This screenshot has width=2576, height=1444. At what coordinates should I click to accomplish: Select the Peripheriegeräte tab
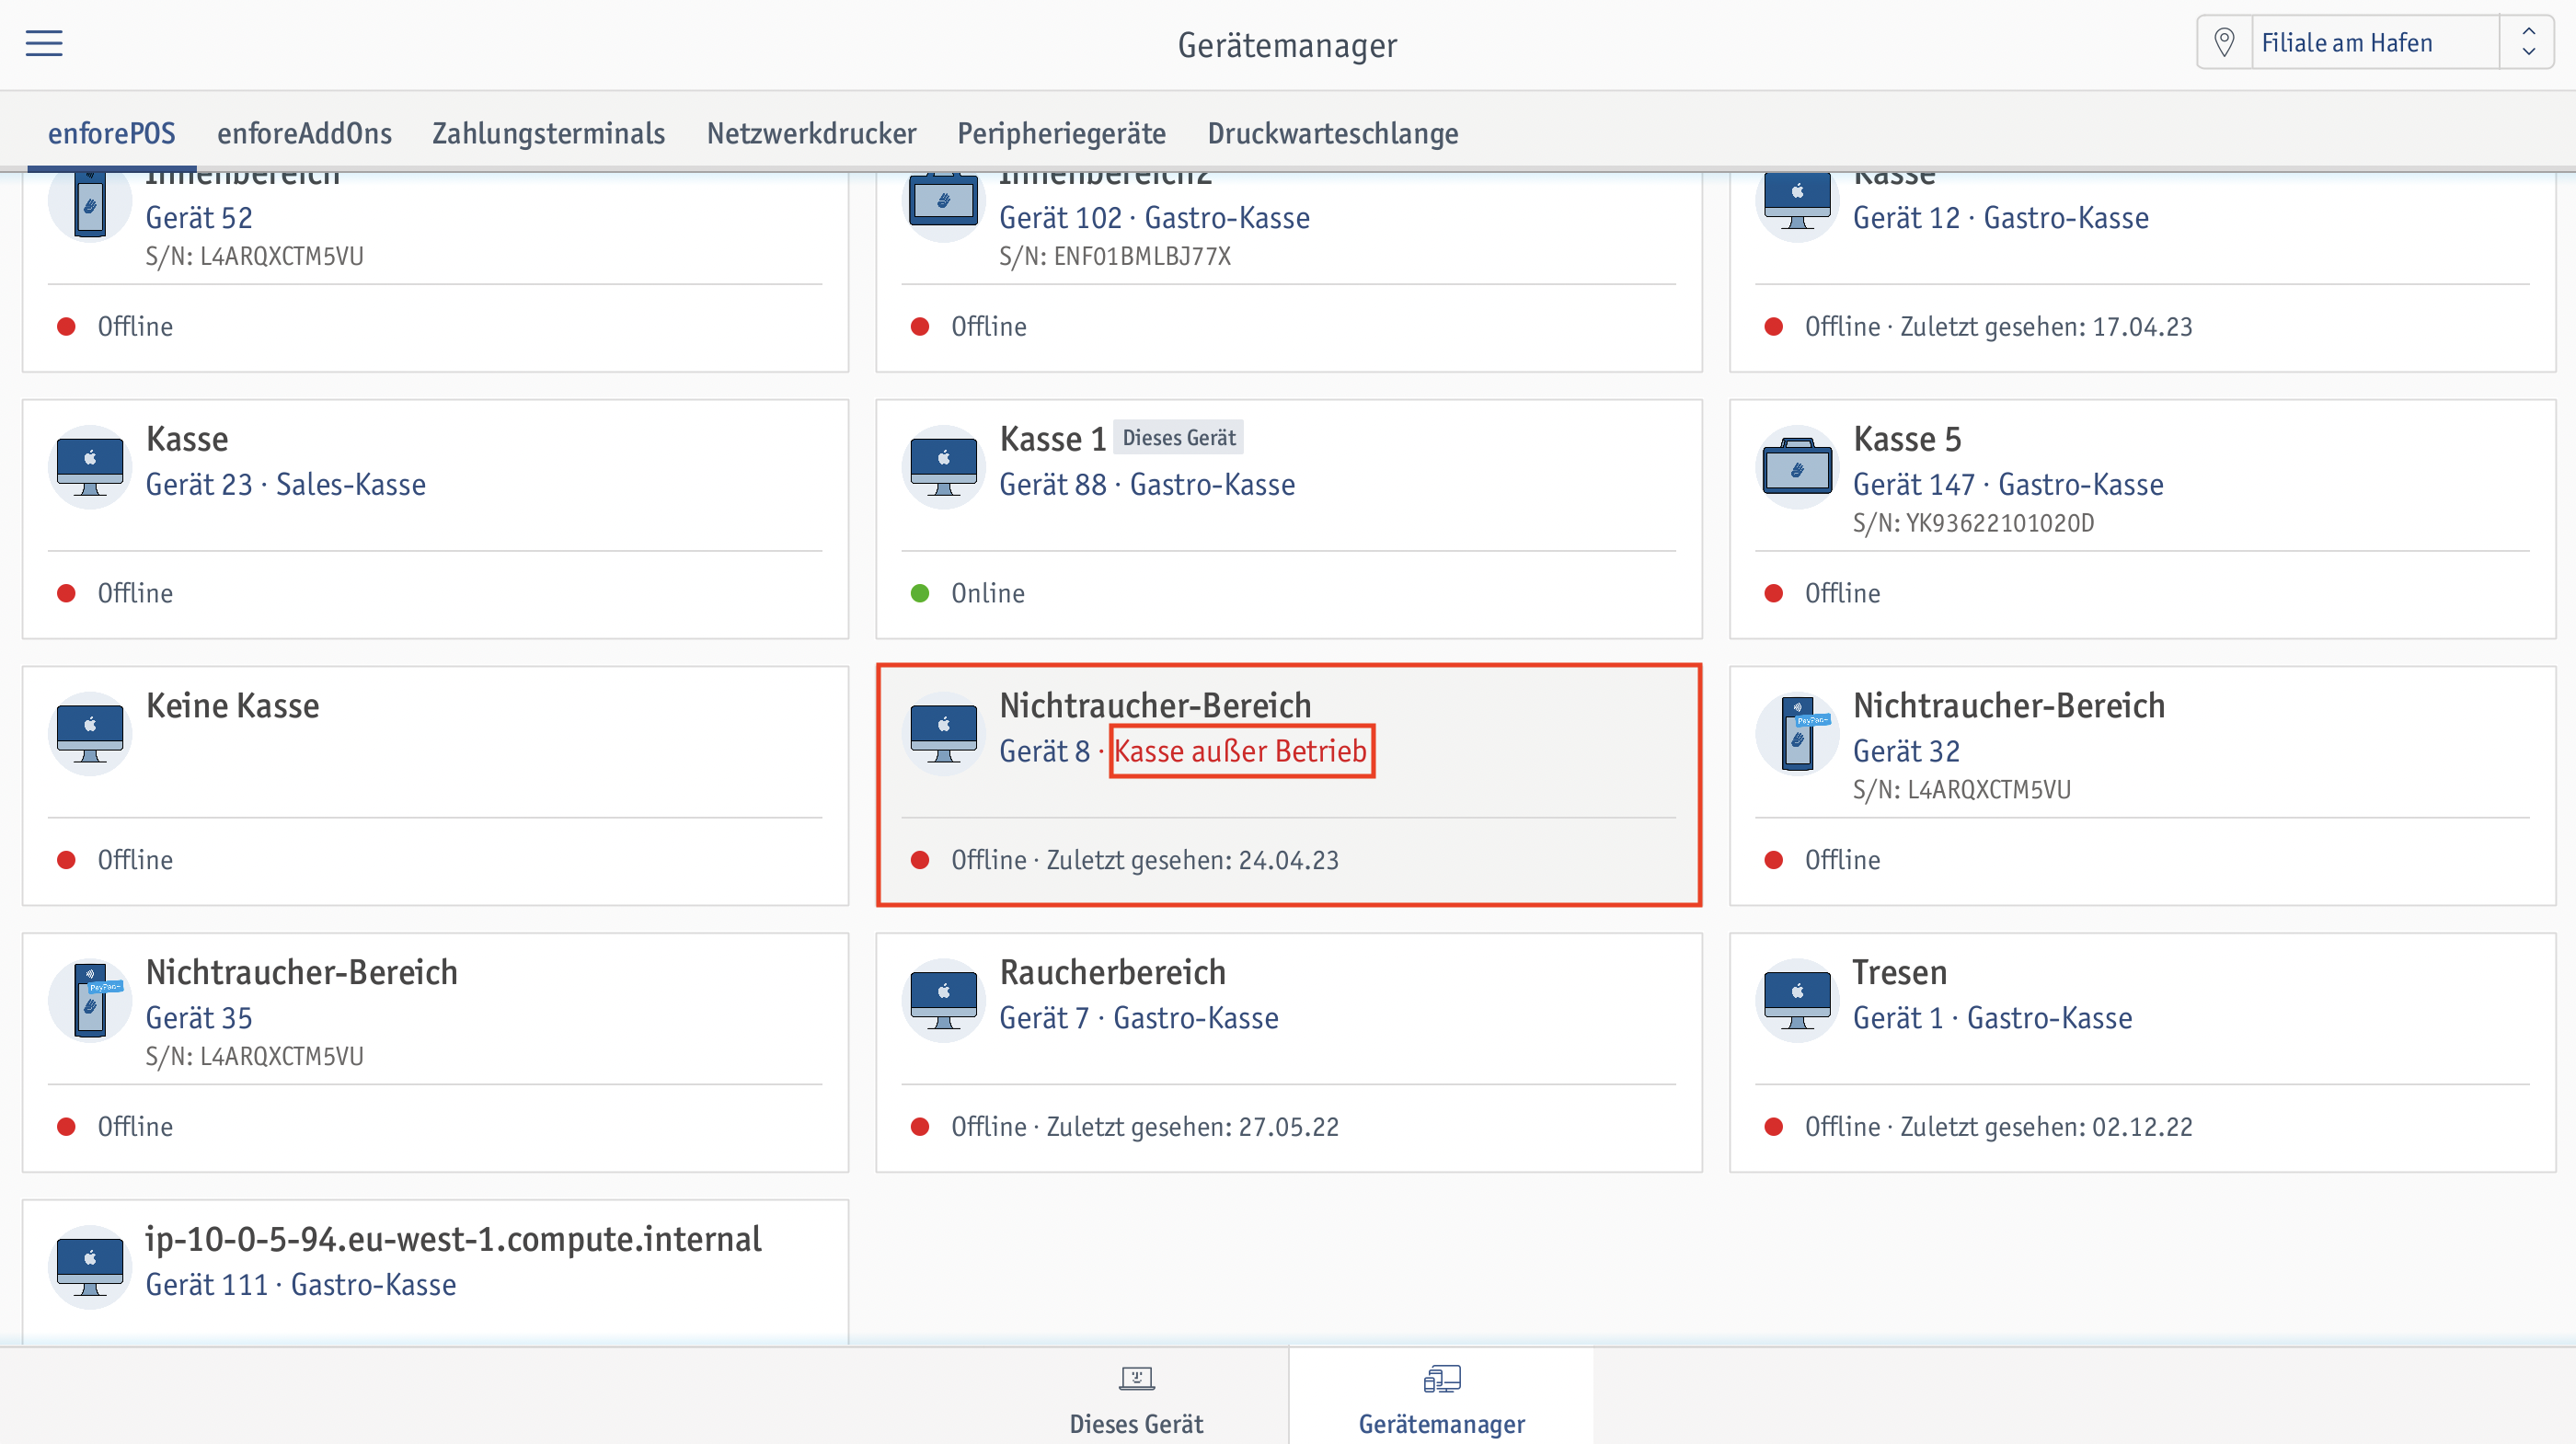tap(1061, 133)
